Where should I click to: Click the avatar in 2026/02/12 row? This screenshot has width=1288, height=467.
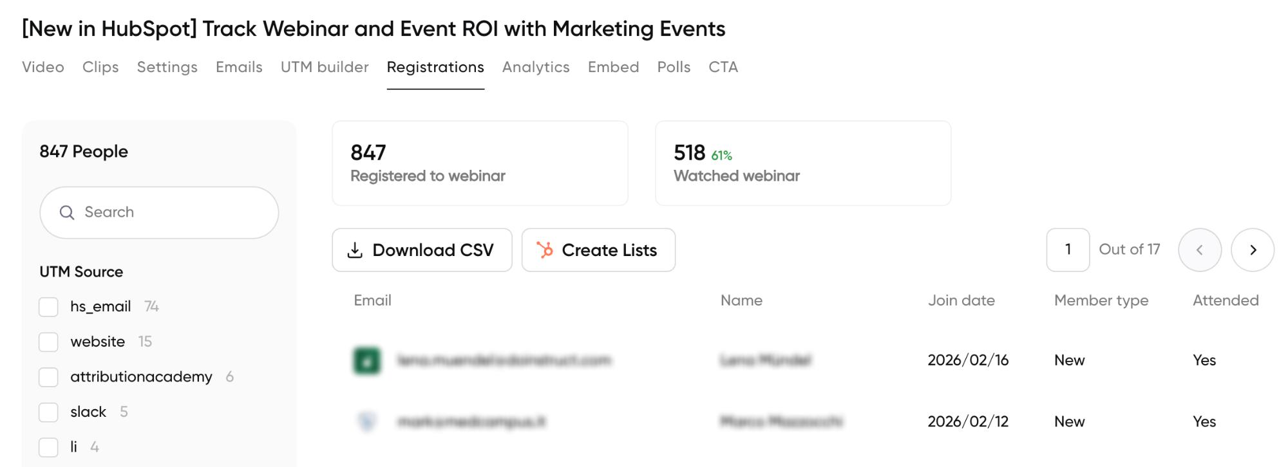pos(367,421)
